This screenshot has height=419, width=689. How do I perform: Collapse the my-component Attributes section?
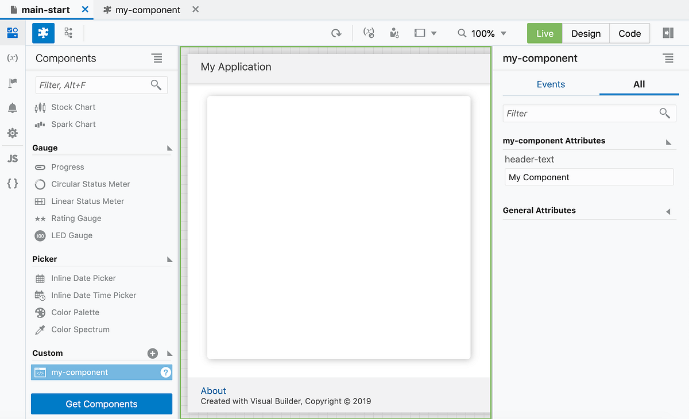point(668,141)
